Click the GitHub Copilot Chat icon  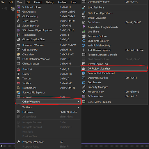point(18,39)
